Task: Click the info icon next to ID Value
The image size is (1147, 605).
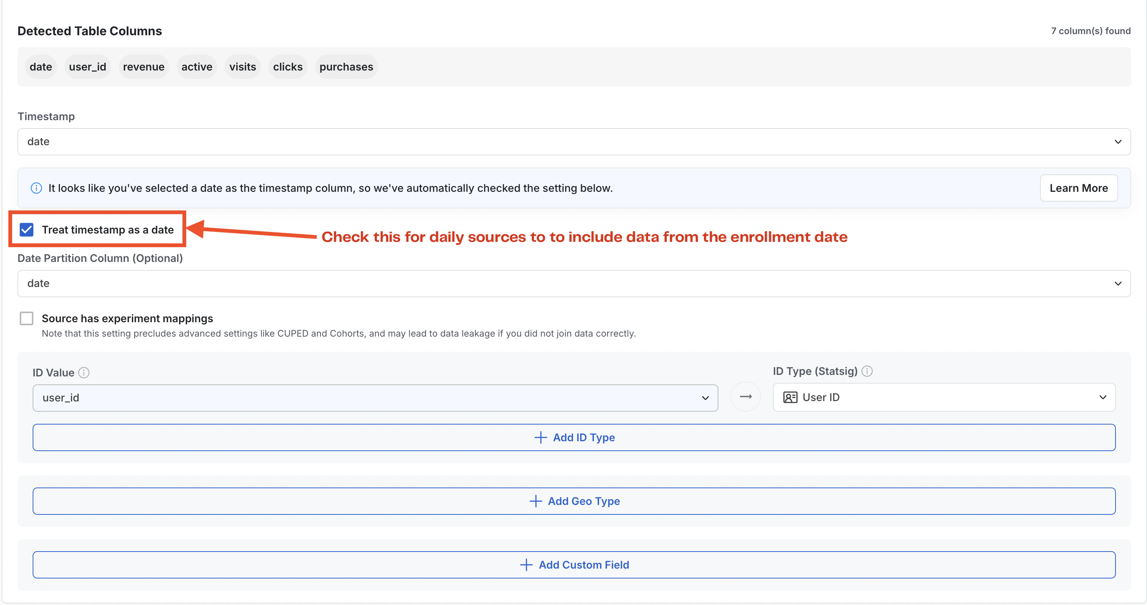Action: (84, 372)
